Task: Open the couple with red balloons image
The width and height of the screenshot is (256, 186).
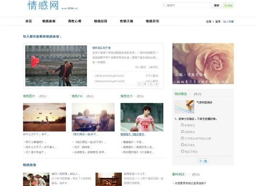Action: tap(56, 66)
